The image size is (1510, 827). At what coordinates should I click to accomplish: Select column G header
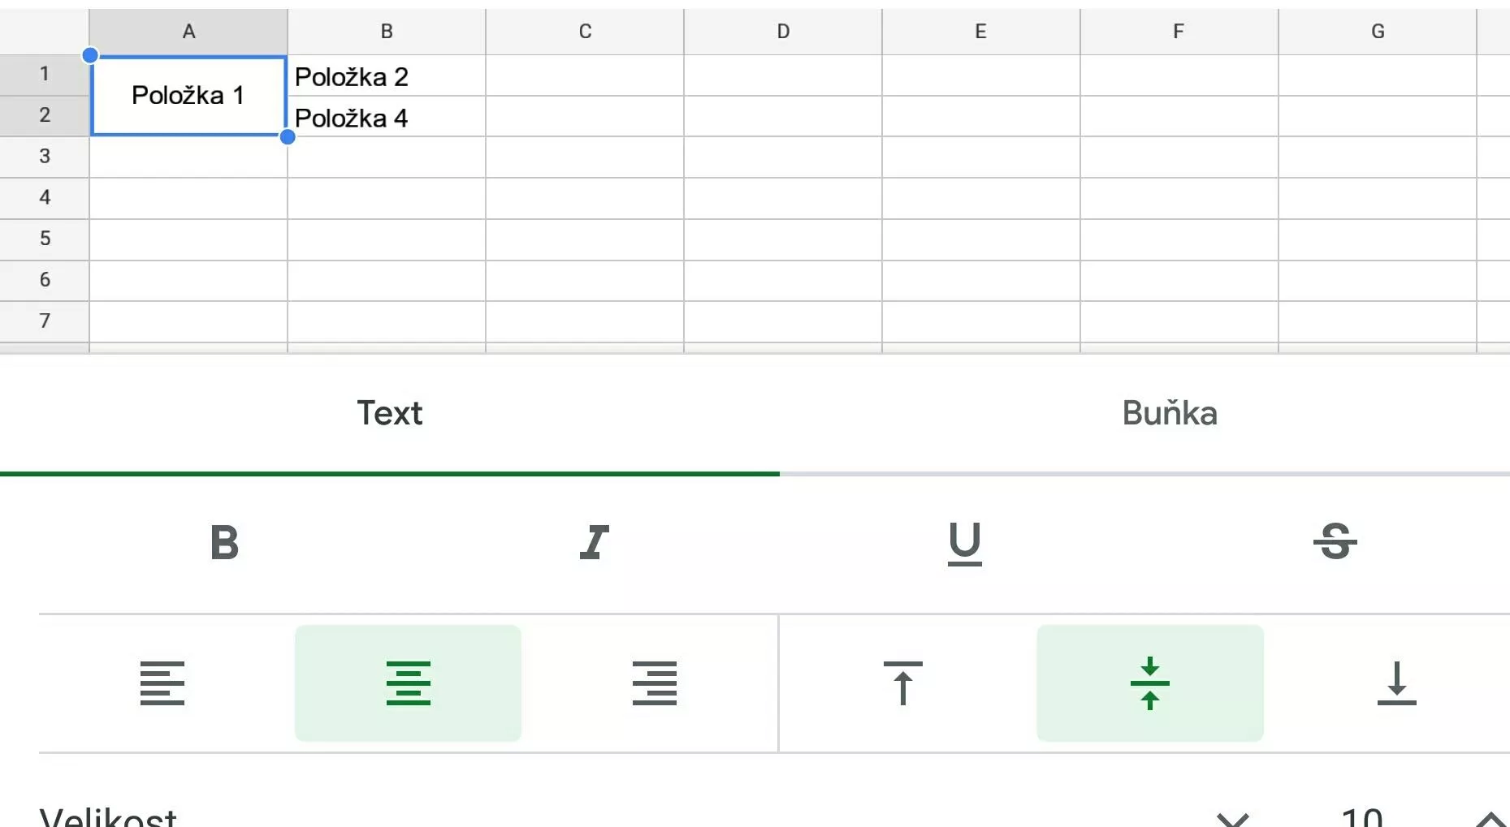pyautogui.click(x=1378, y=32)
